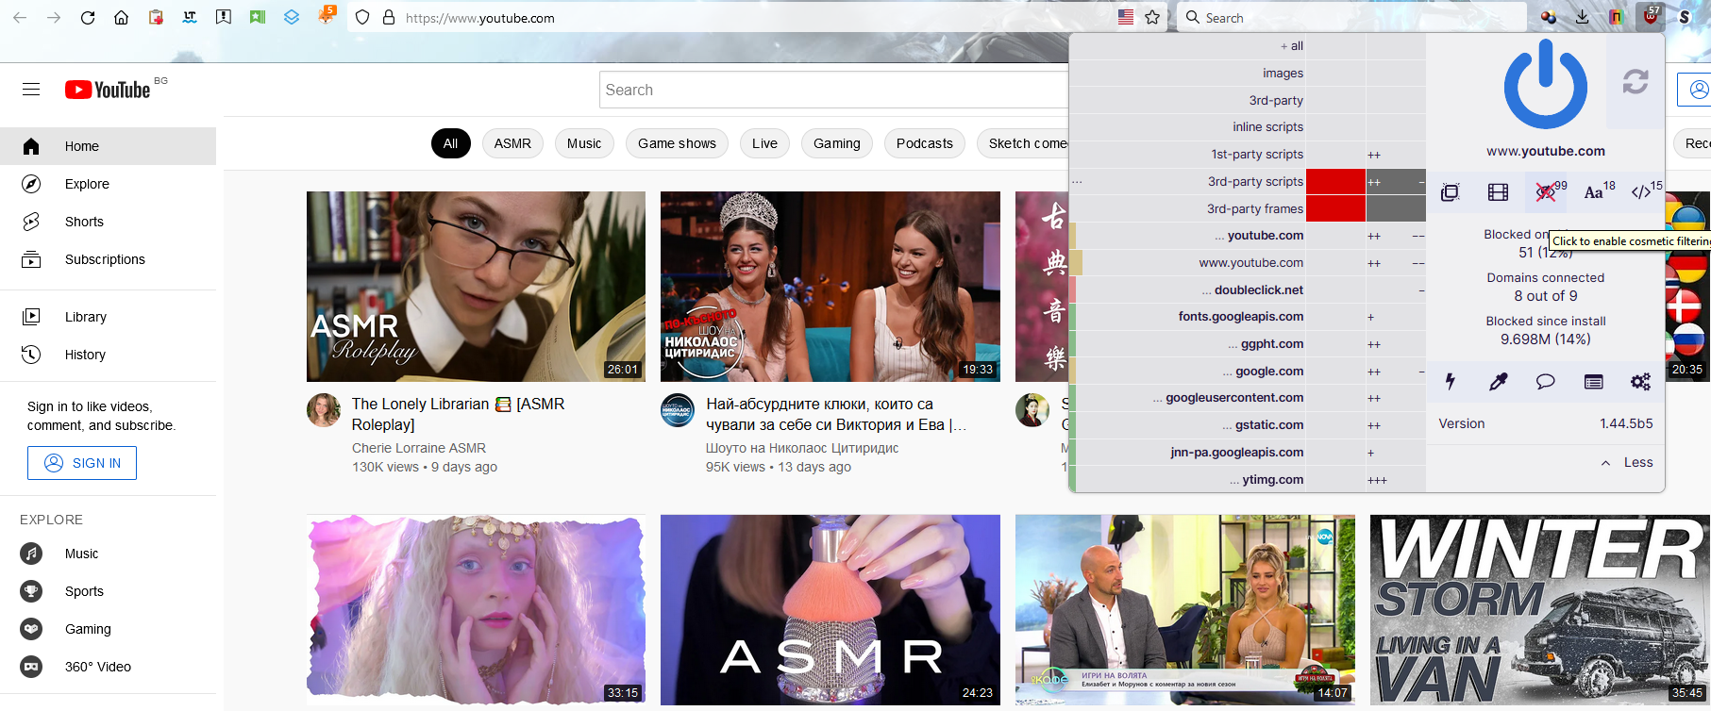Viewport: 1711px width, 711px height.
Task: Click the YouTube logo
Action: click(x=108, y=90)
